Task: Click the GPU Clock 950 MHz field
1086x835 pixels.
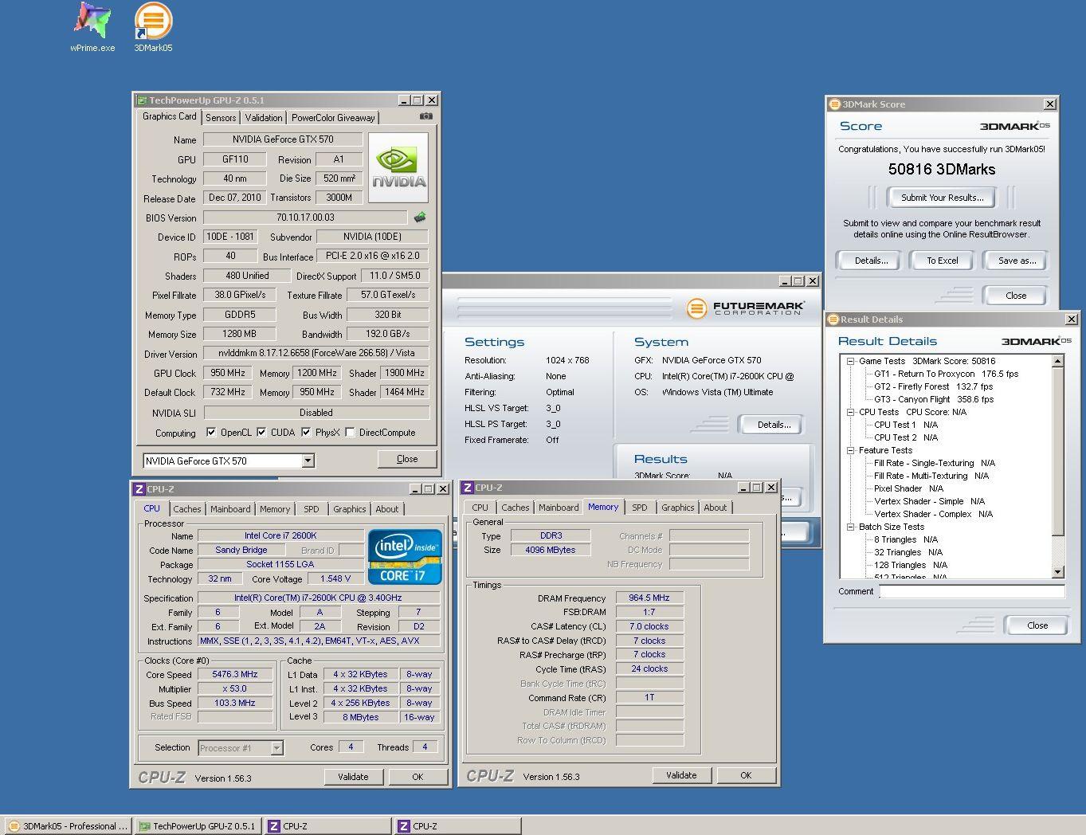Action: (228, 373)
